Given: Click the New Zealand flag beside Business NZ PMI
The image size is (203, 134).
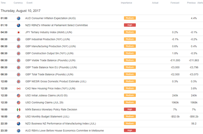Looking at the screenshot, I should (x=19, y=124).
